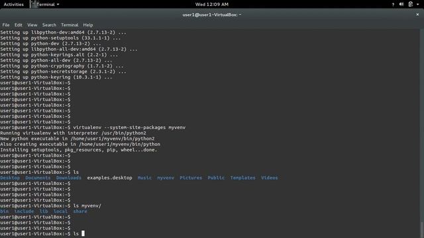Click 'Setting up python-secretstorage' line
The width and height of the screenshot is (424, 238).
click(x=64, y=71)
